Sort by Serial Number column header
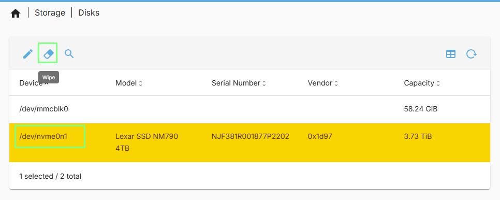Image resolution: width=500 pixels, height=200 pixels. (239, 83)
